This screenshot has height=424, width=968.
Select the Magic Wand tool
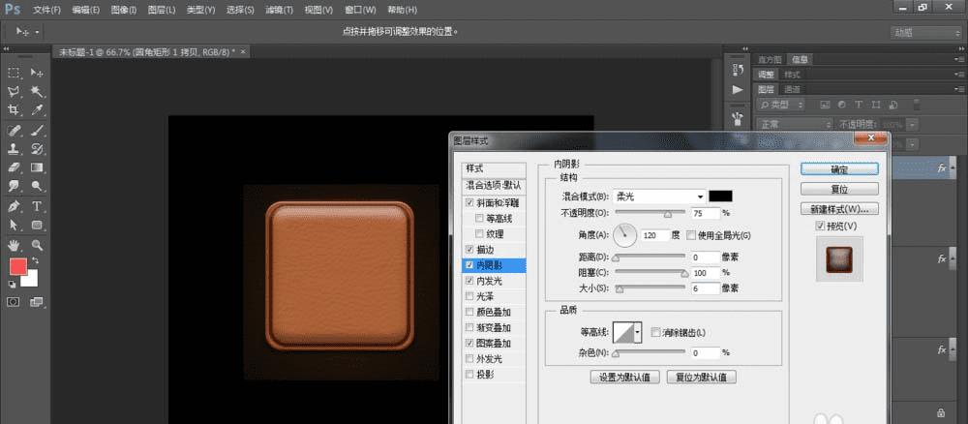37,92
